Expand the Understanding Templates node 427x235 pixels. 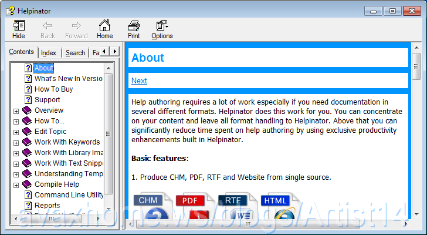click(x=16, y=174)
